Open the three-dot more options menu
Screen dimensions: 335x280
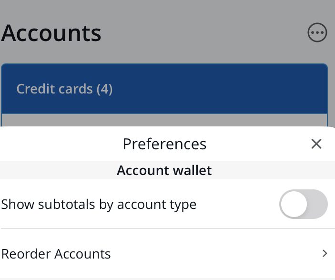(x=317, y=33)
